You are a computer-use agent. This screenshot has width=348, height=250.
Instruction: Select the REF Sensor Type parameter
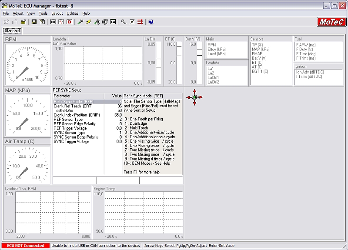[88, 119]
